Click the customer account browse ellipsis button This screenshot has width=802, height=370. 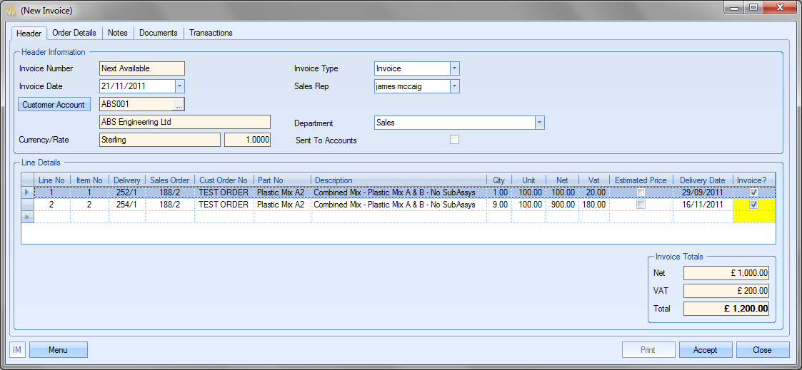tap(179, 105)
